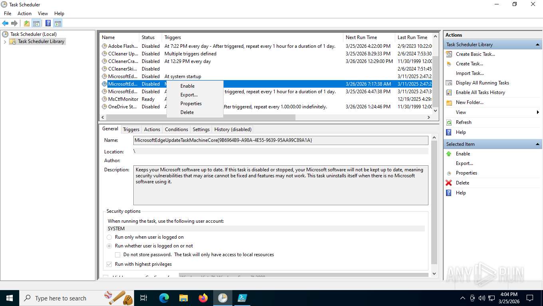Collapse the Task Scheduler Library actions section
Image resolution: width=543 pixels, height=306 pixels.
coord(537,45)
